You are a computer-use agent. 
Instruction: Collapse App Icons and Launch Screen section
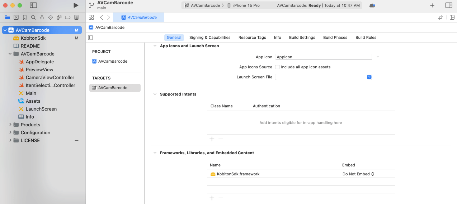[x=155, y=46]
